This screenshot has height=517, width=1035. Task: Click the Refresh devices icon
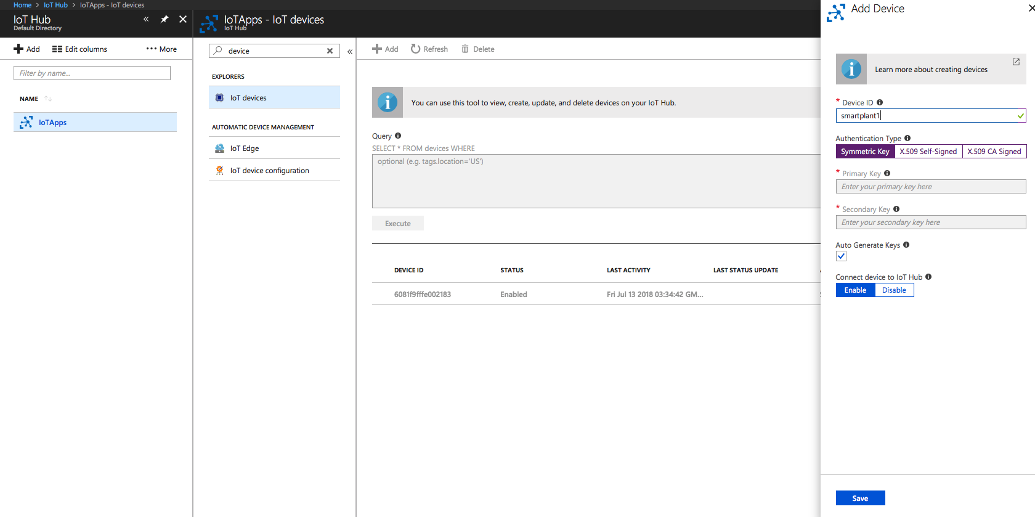pyautogui.click(x=416, y=49)
